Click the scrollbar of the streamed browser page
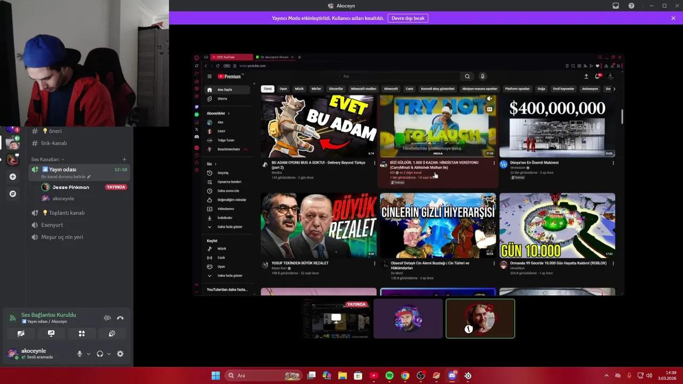Viewport: 683px width, 384px height. click(622, 116)
